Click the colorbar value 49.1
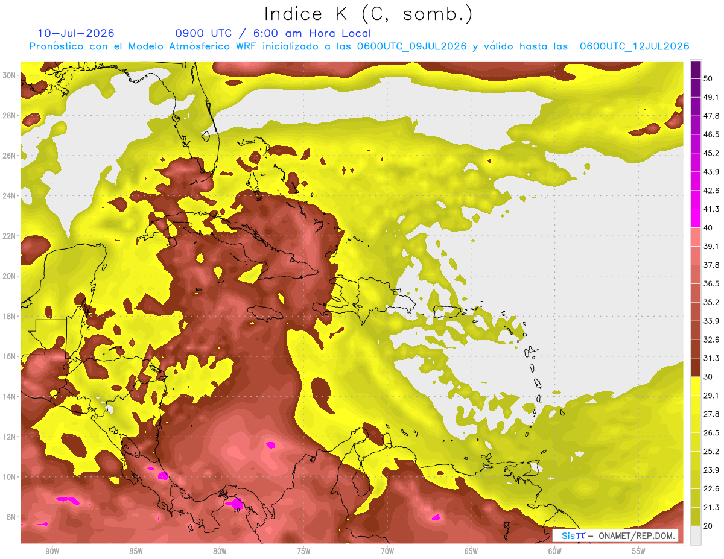Viewport: 724px width, 559px height. pos(711,97)
